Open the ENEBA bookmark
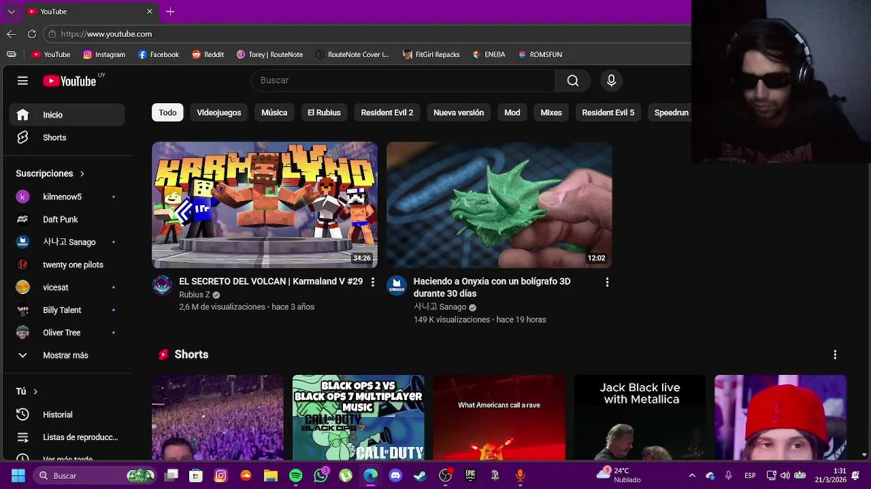Image resolution: width=871 pixels, height=489 pixels. pyautogui.click(x=489, y=54)
